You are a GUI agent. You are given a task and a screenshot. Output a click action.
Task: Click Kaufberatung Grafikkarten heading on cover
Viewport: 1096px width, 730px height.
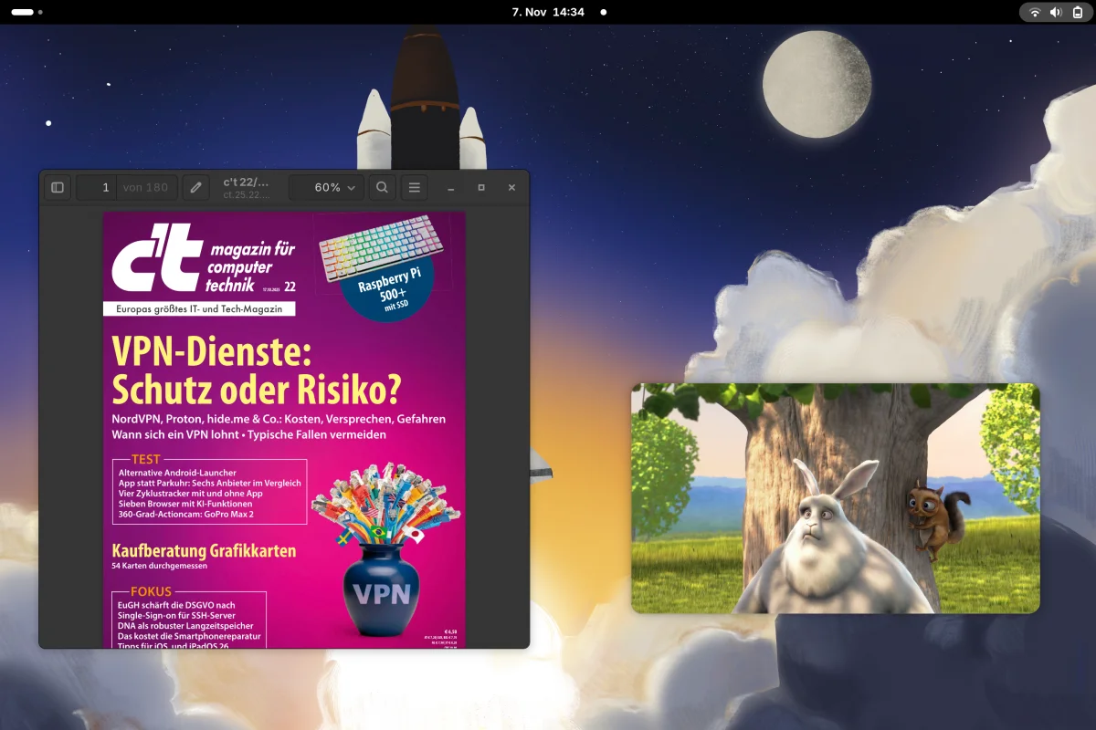pyautogui.click(x=204, y=551)
